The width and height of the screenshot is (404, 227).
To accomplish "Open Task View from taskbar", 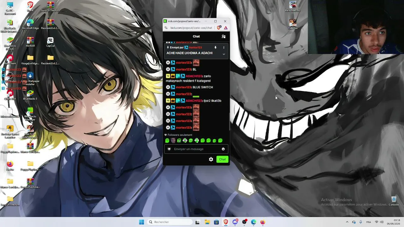I will [197, 222].
